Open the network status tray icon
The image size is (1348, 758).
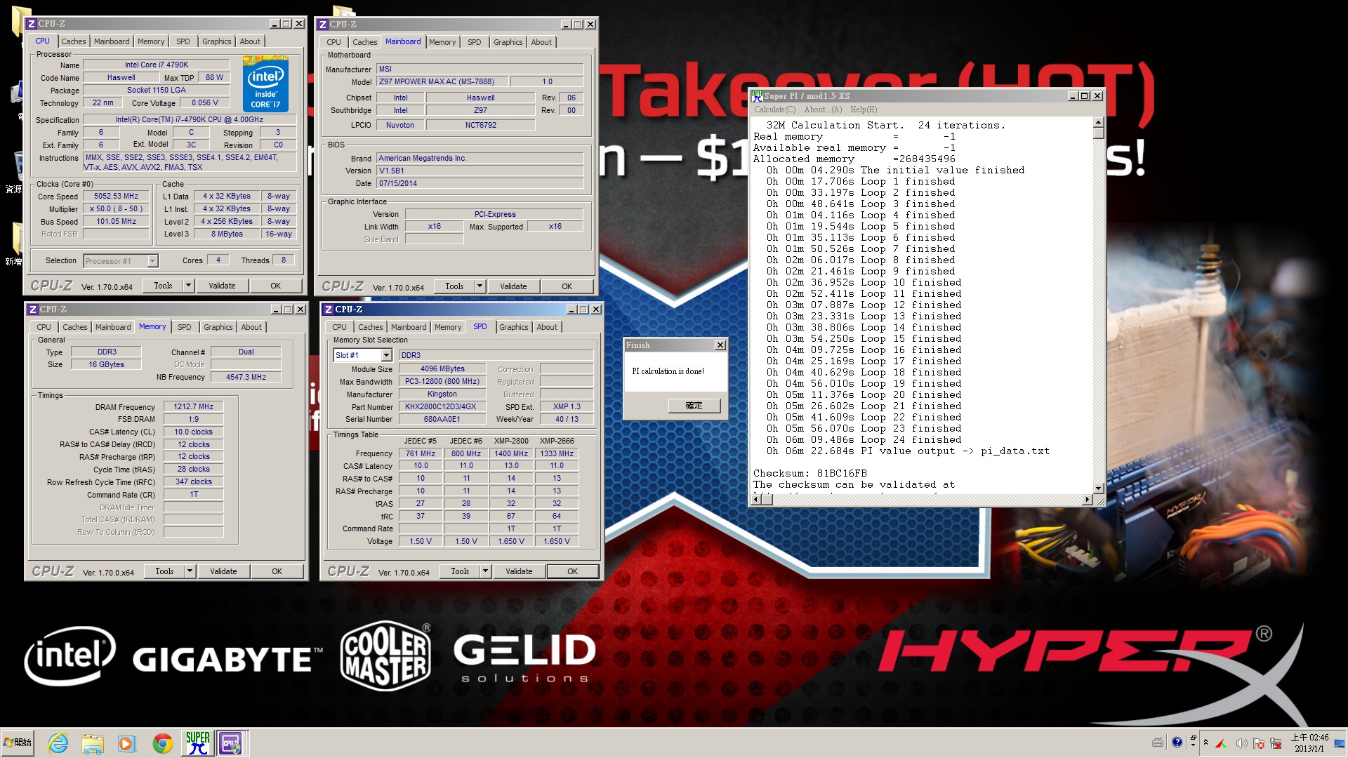pyautogui.click(x=1276, y=743)
